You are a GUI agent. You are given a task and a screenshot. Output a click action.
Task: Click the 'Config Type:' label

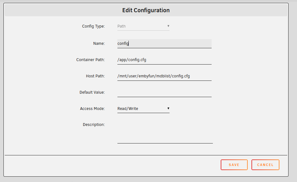[93, 26]
